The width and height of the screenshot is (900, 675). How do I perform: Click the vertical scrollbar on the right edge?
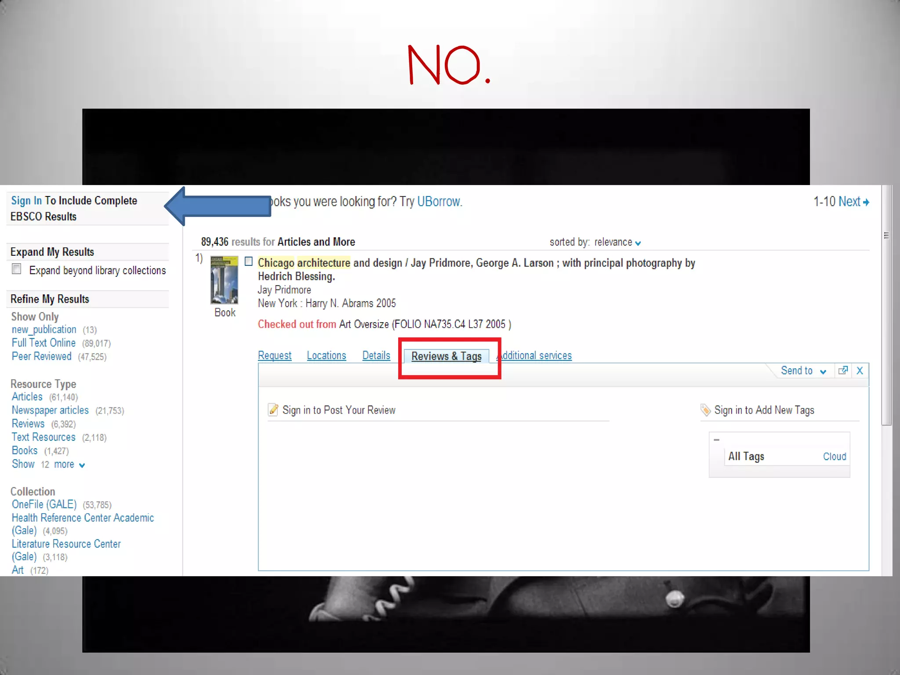click(x=886, y=308)
